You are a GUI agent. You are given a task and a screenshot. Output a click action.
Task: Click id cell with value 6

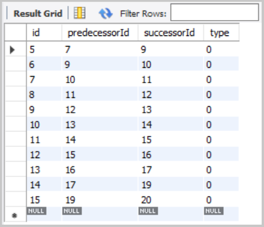click(x=44, y=64)
